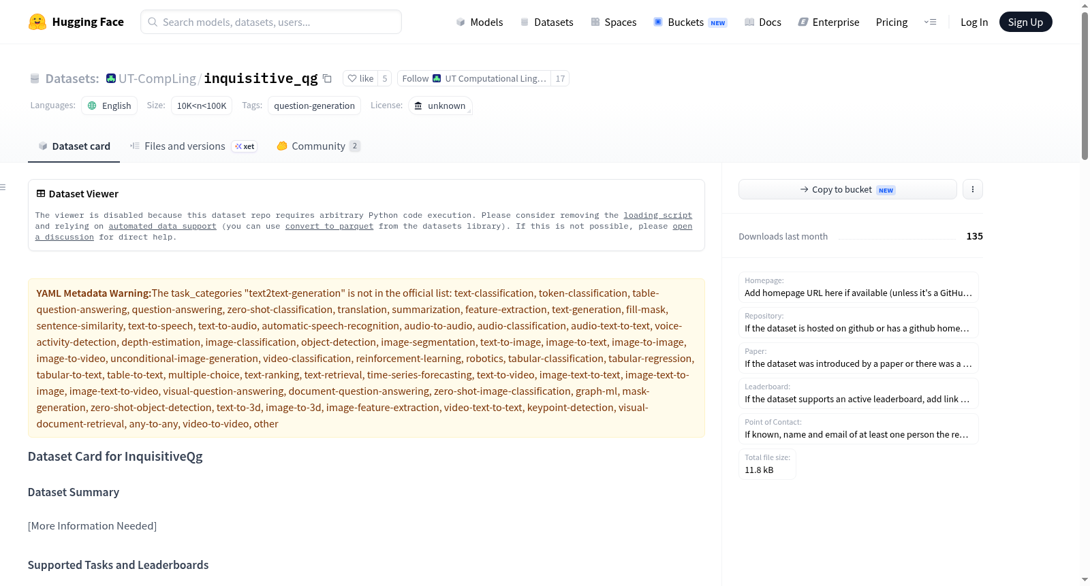Click the Paper metadata field
This screenshot has height=586, width=1090.
(858, 358)
